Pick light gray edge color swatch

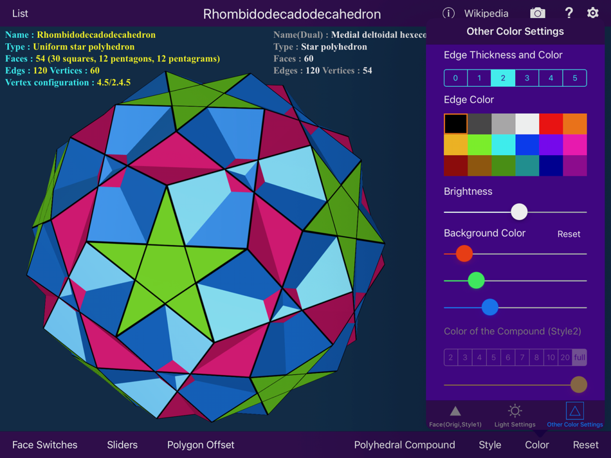point(504,124)
